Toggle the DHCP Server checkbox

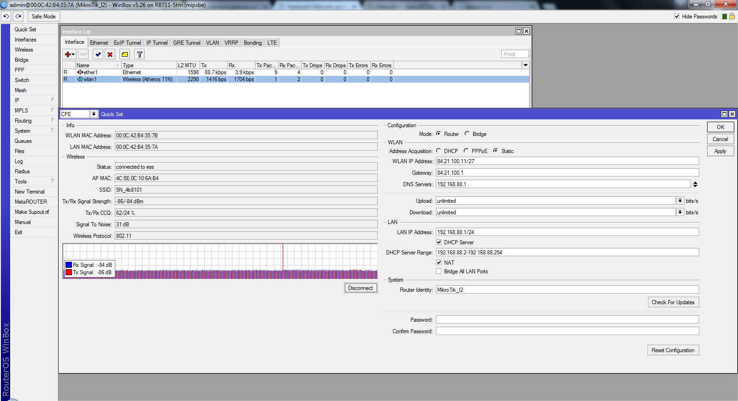click(439, 242)
